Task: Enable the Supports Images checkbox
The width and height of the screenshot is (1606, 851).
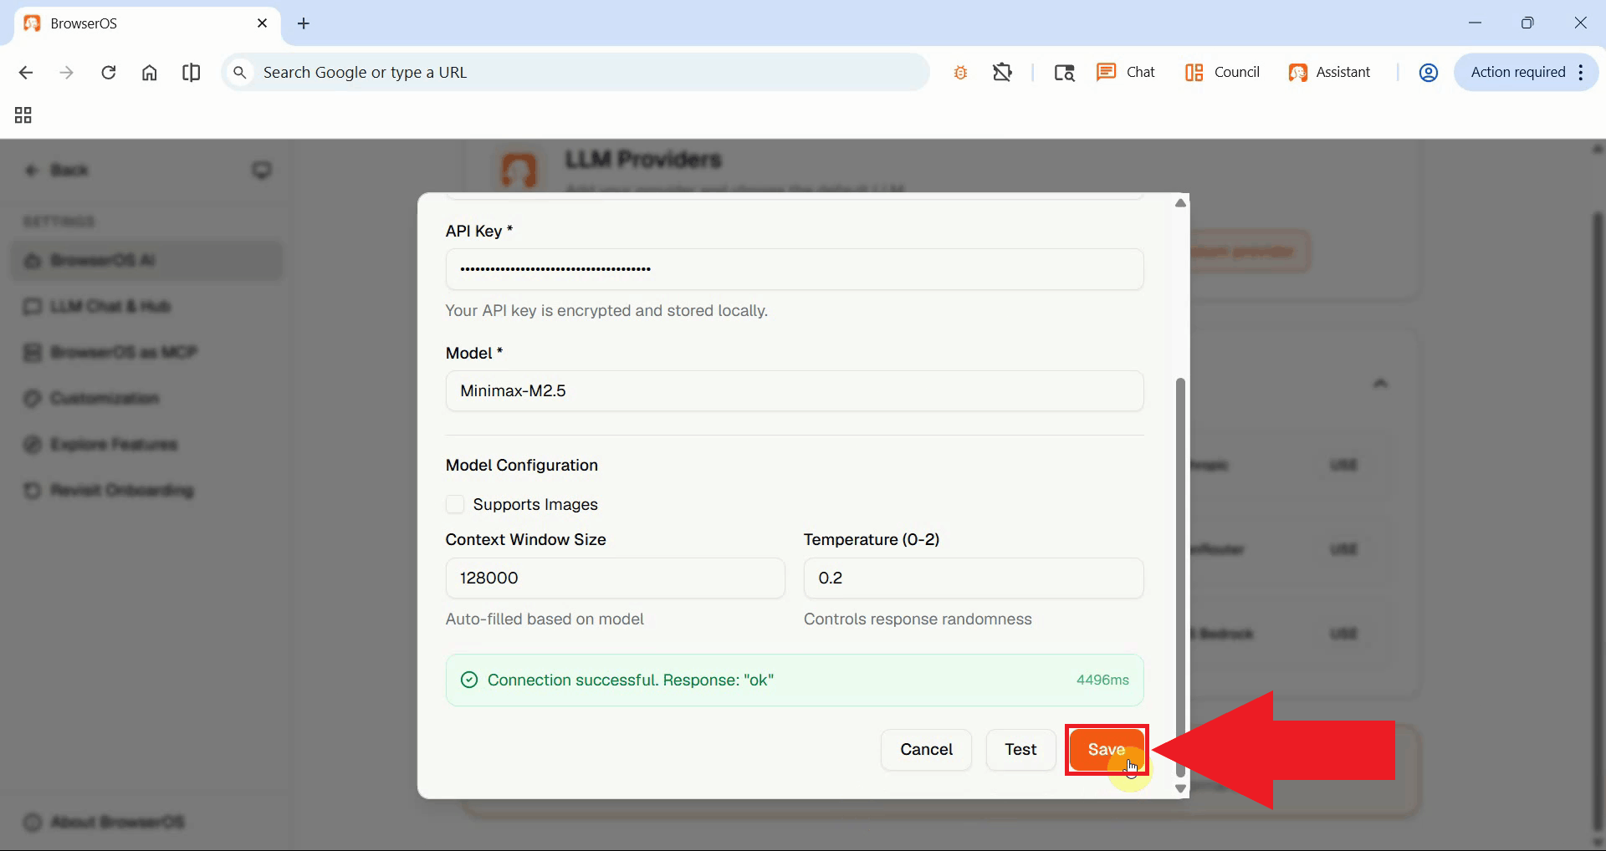Action: [455, 504]
